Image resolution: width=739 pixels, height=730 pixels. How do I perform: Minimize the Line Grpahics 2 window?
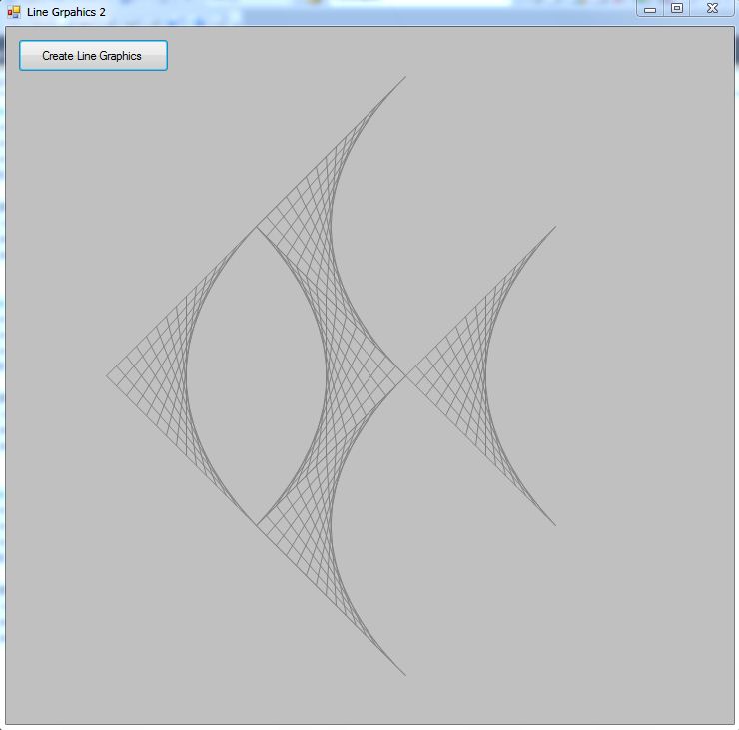[x=650, y=8]
